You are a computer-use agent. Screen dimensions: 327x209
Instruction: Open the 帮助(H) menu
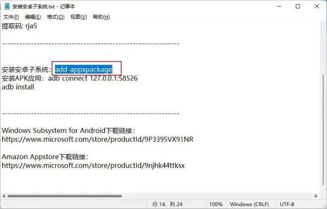tap(101, 17)
